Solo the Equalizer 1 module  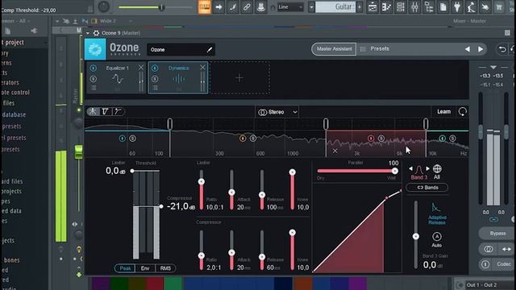coord(94,79)
